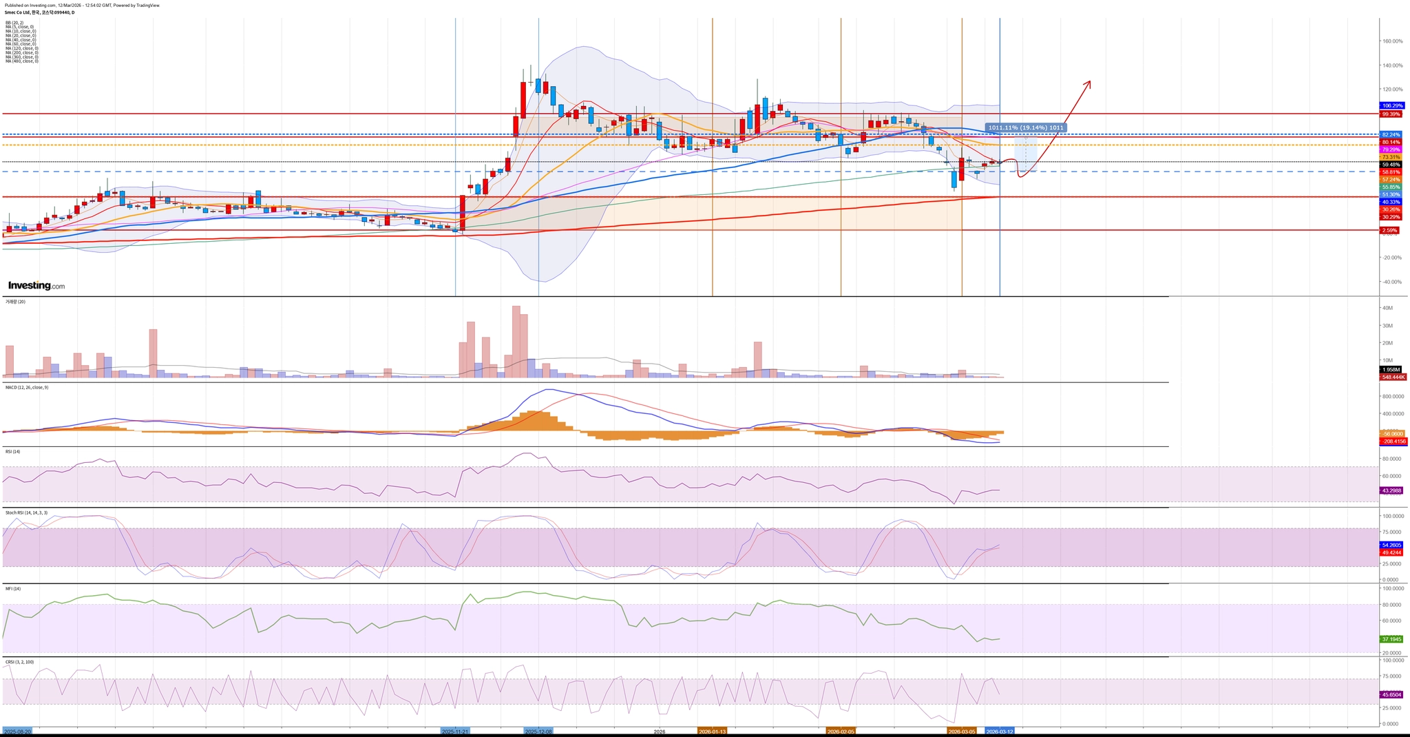Image resolution: width=1410 pixels, height=737 pixels.
Task: Click the 73.31% orange price tag
Action: coord(1391,157)
